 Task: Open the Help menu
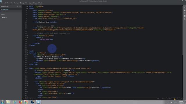pyautogui.click(x=26, y=3)
